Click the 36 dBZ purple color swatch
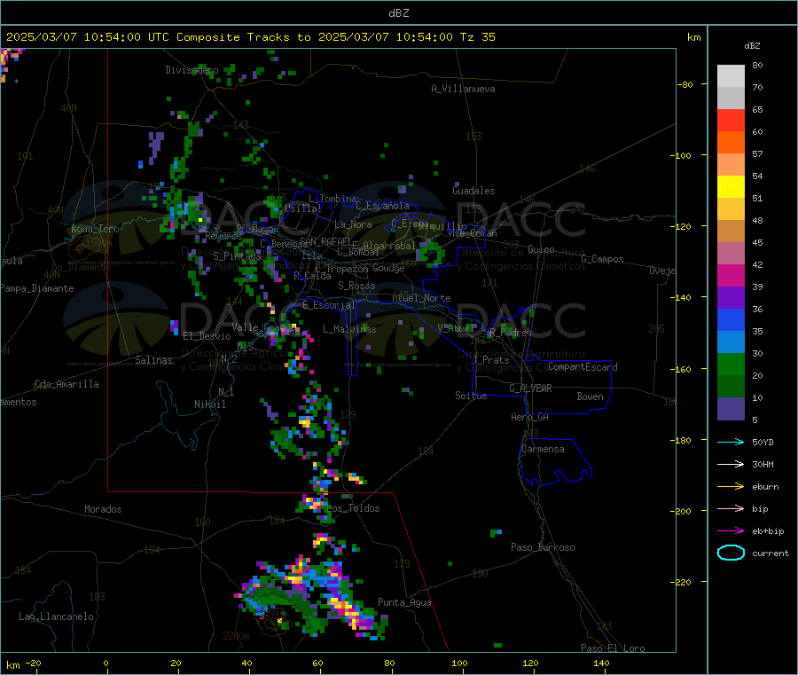Viewport: 798px width, 675px height. point(731,298)
